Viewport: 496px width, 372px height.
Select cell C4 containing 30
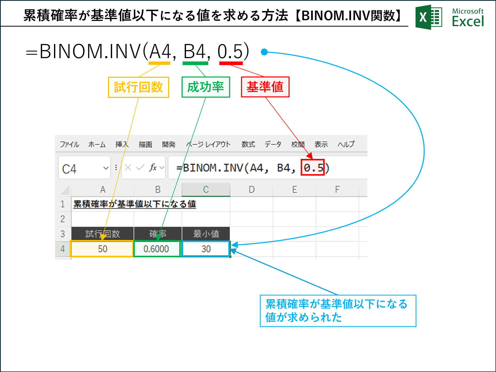click(205, 249)
